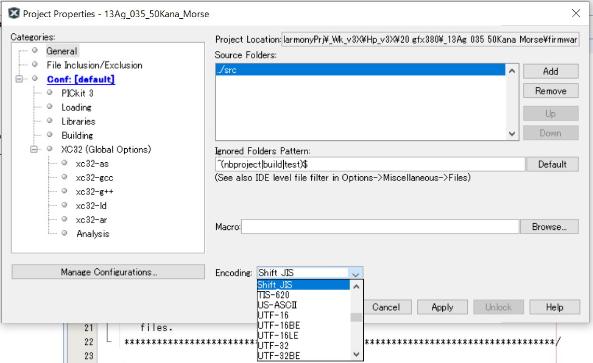Choose UTF-16BE encoding option

point(304,326)
